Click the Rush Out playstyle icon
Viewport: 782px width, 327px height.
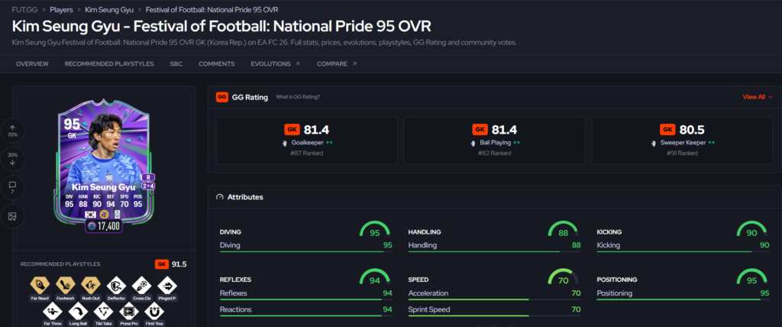pos(91,286)
